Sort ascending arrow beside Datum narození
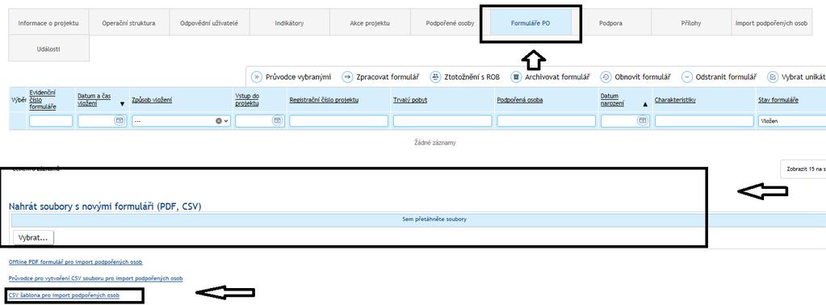Viewport: 826px width, 305px height. pyautogui.click(x=645, y=104)
